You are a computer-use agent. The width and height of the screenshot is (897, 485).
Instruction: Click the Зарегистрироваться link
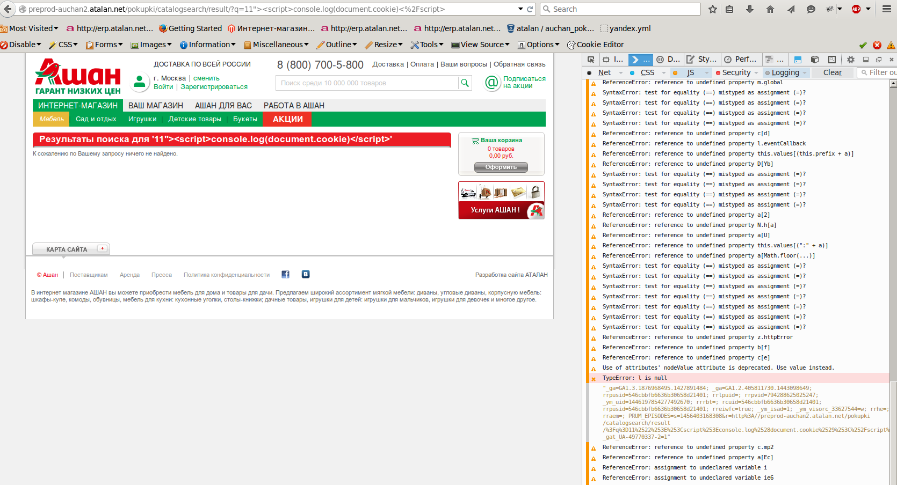click(x=214, y=87)
